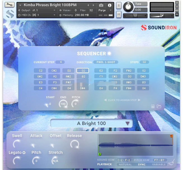The width and height of the screenshot is (183, 170).
Task: Click the right arrow beside Click To Assign Step
Action: [139, 100]
